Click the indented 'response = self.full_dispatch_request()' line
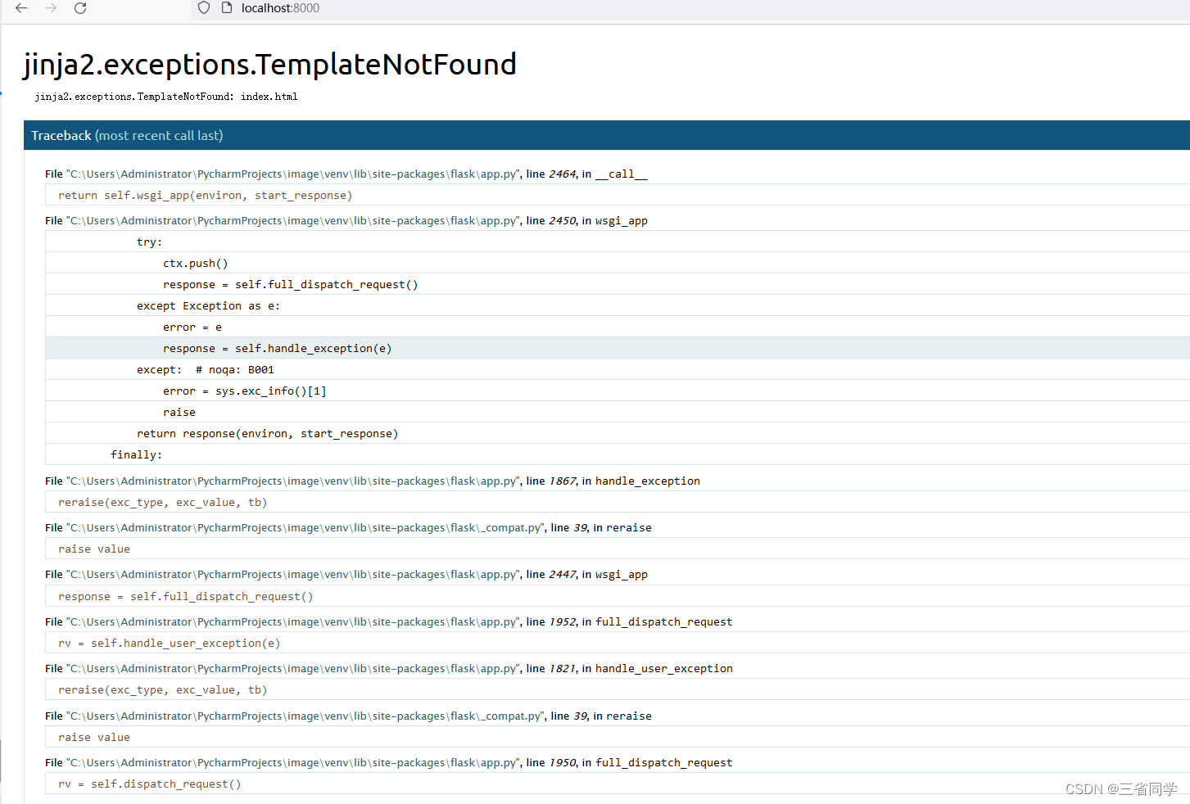This screenshot has width=1190, height=804. pos(618,284)
